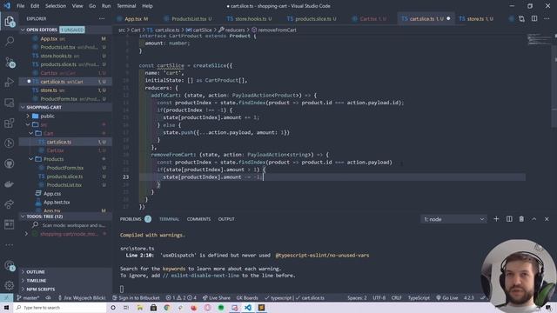
Task: Open errors and warnings count in status bar
Action: pyautogui.click(x=181, y=297)
